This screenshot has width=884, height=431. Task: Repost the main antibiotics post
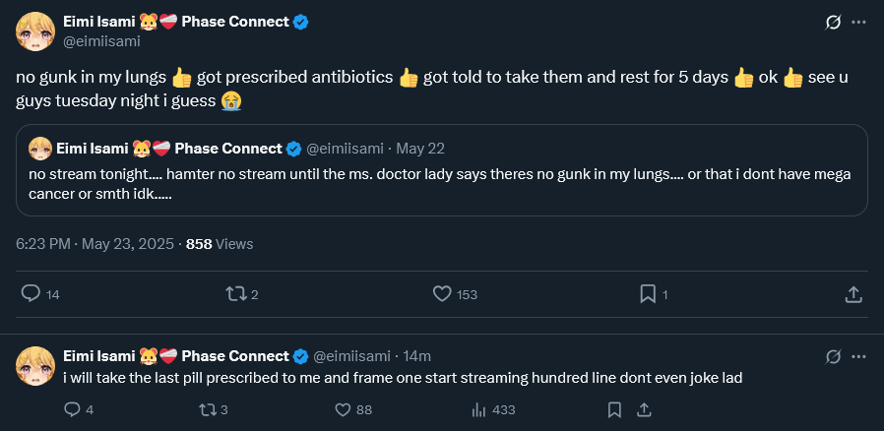pos(234,293)
